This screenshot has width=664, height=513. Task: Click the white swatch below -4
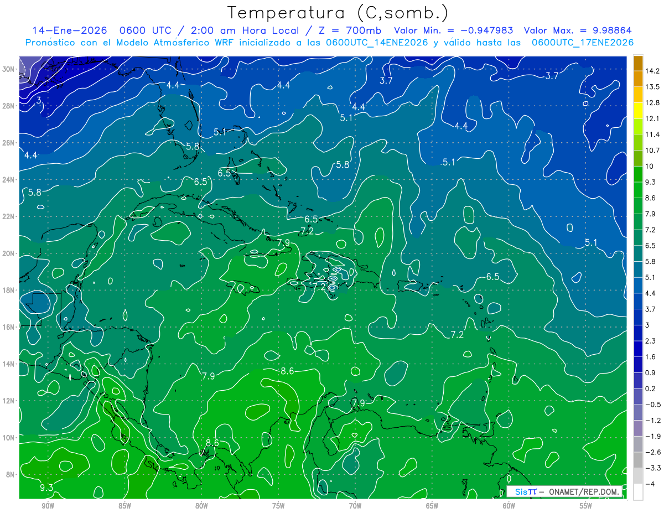[638, 491]
